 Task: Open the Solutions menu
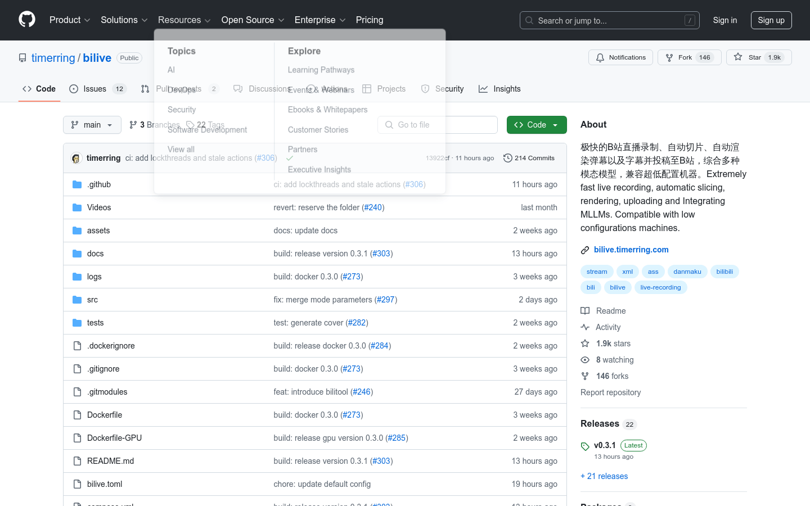pyautogui.click(x=124, y=20)
